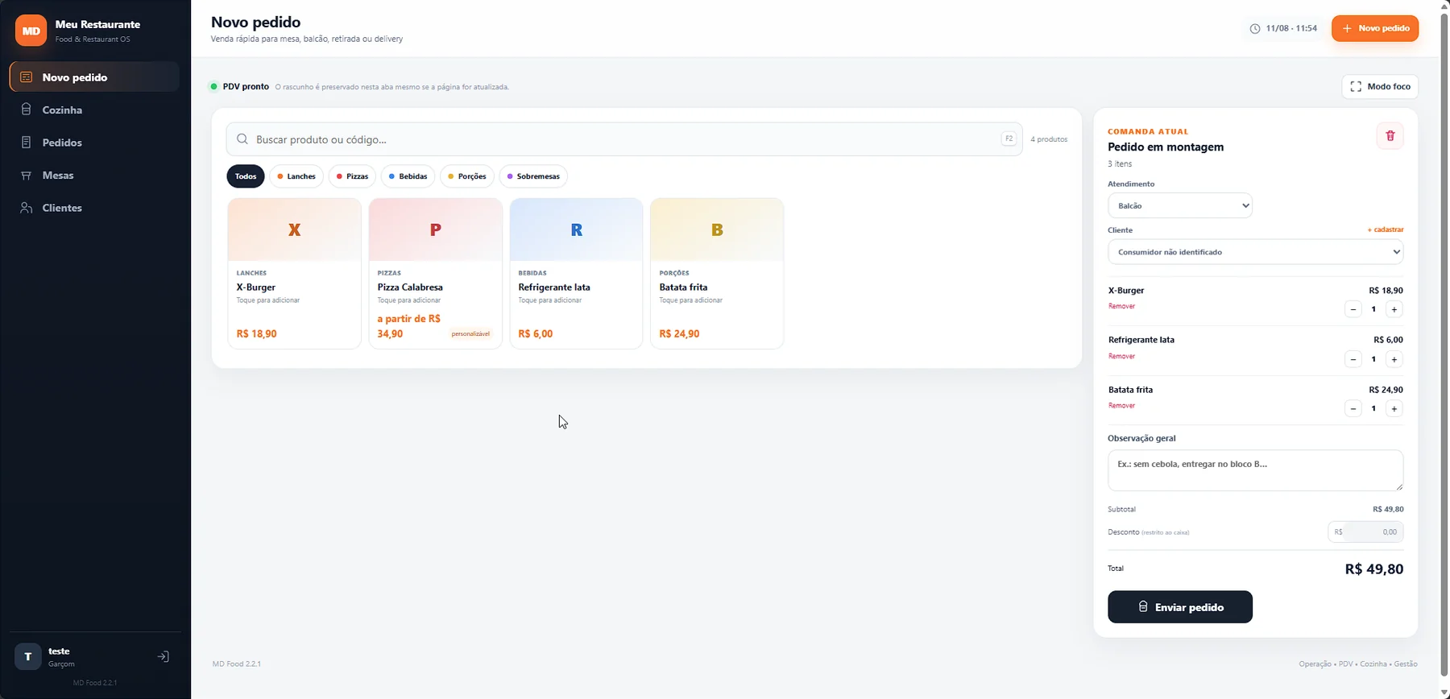1450x699 pixels.
Task: Filter products by Pizzas category
Action: (353, 176)
